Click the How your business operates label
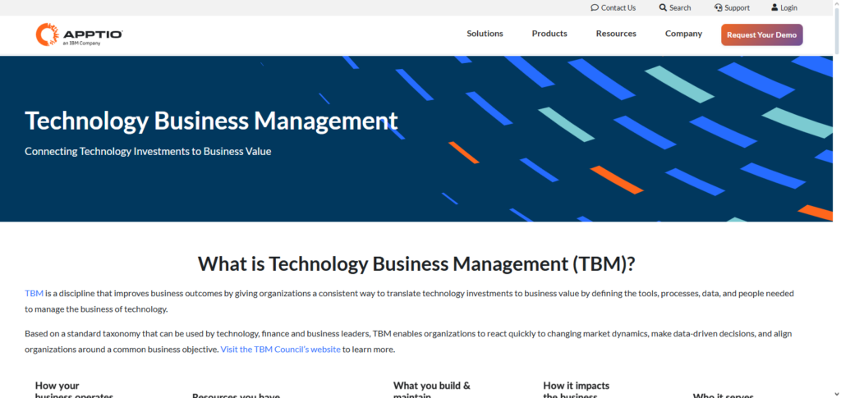Screen dimensions: 841x398 click(74, 391)
